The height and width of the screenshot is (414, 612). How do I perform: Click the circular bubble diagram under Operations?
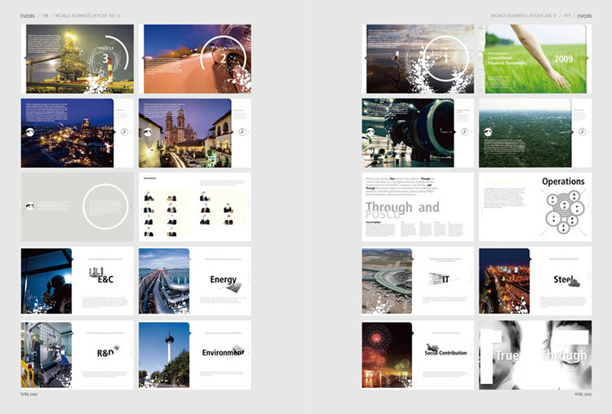[564, 212]
